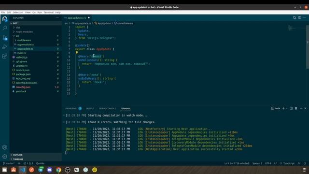The height and width of the screenshot is (174, 309).
Task: Maximize the terminal panel with chevron
Action: coord(301,108)
